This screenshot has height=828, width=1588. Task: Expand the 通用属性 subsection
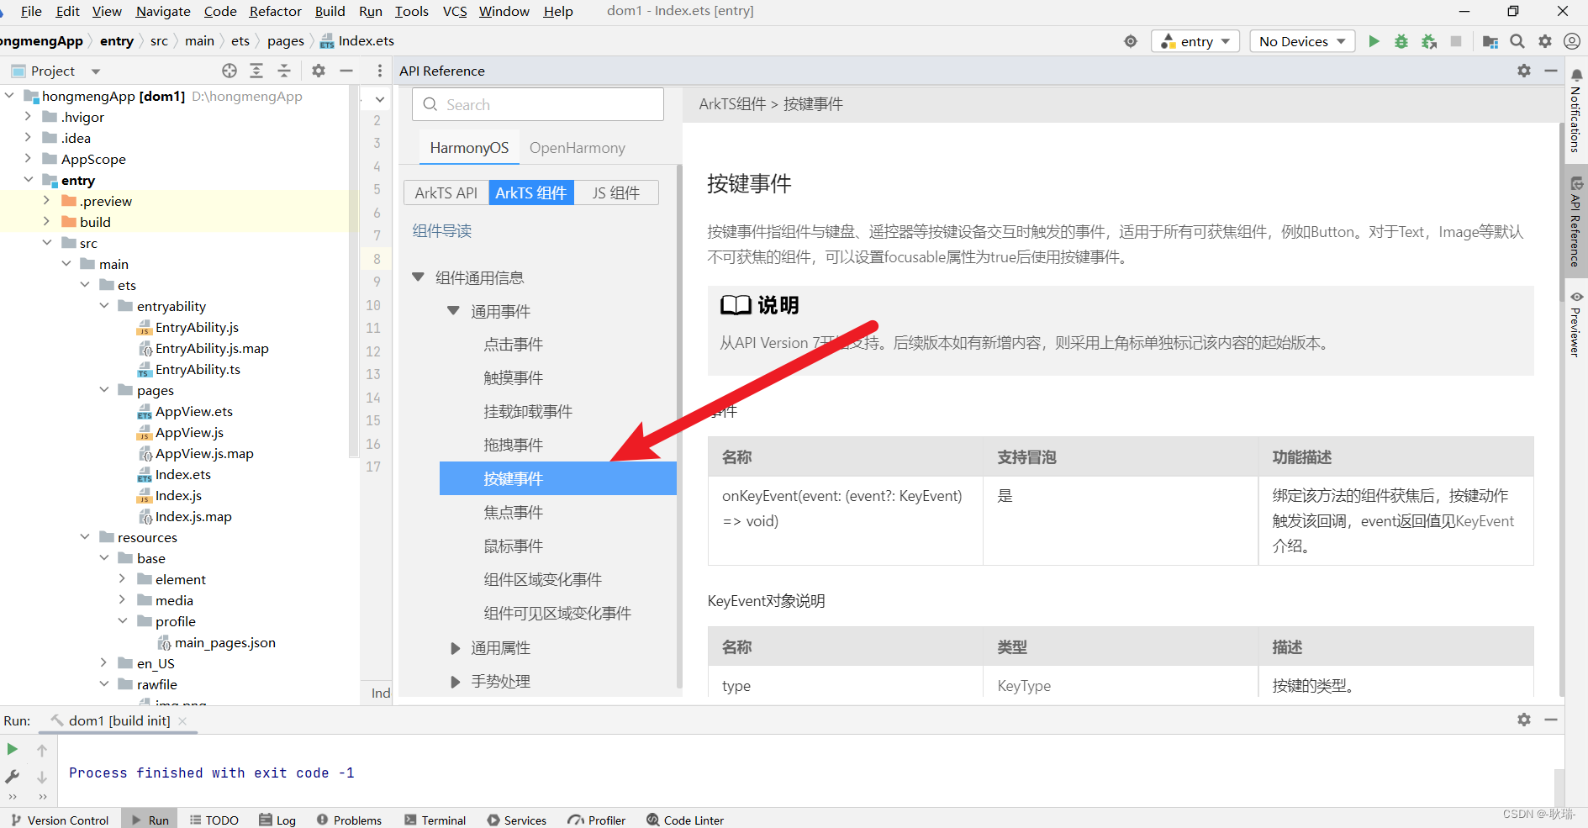(455, 648)
